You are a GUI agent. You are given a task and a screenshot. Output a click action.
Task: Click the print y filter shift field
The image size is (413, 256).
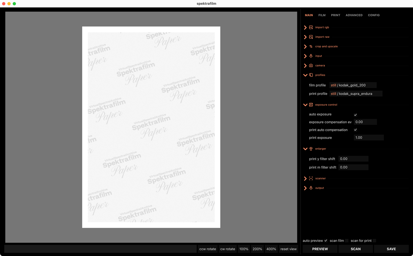pos(353,159)
